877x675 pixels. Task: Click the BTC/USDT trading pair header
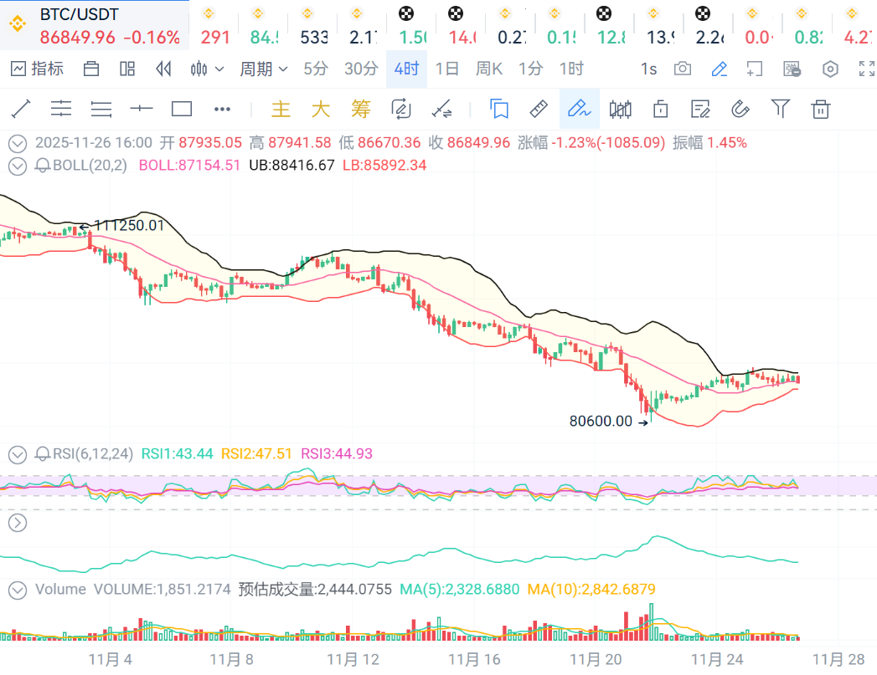pyautogui.click(x=80, y=15)
